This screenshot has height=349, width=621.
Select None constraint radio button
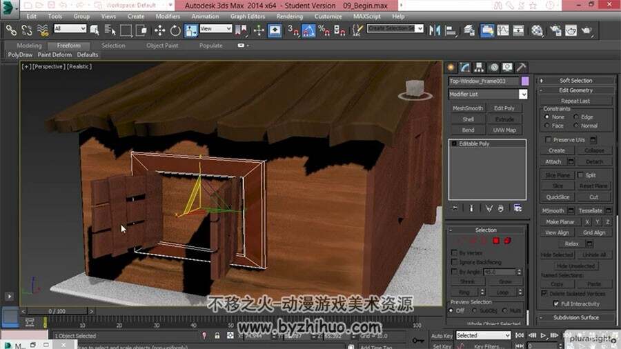pyautogui.click(x=547, y=117)
